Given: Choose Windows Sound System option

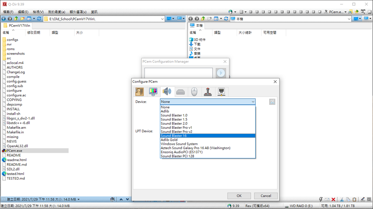Looking at the screenshot, I should 208,144.
